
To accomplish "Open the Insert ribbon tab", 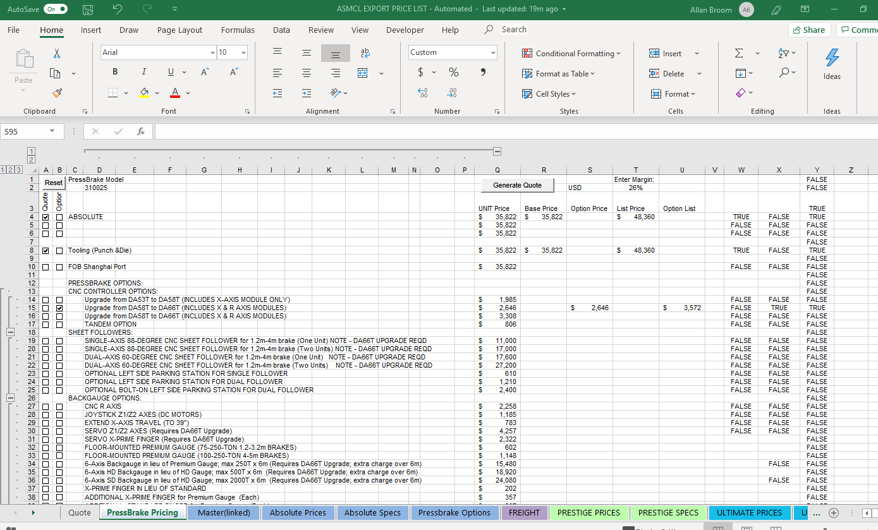I will (x=91, y=30).
